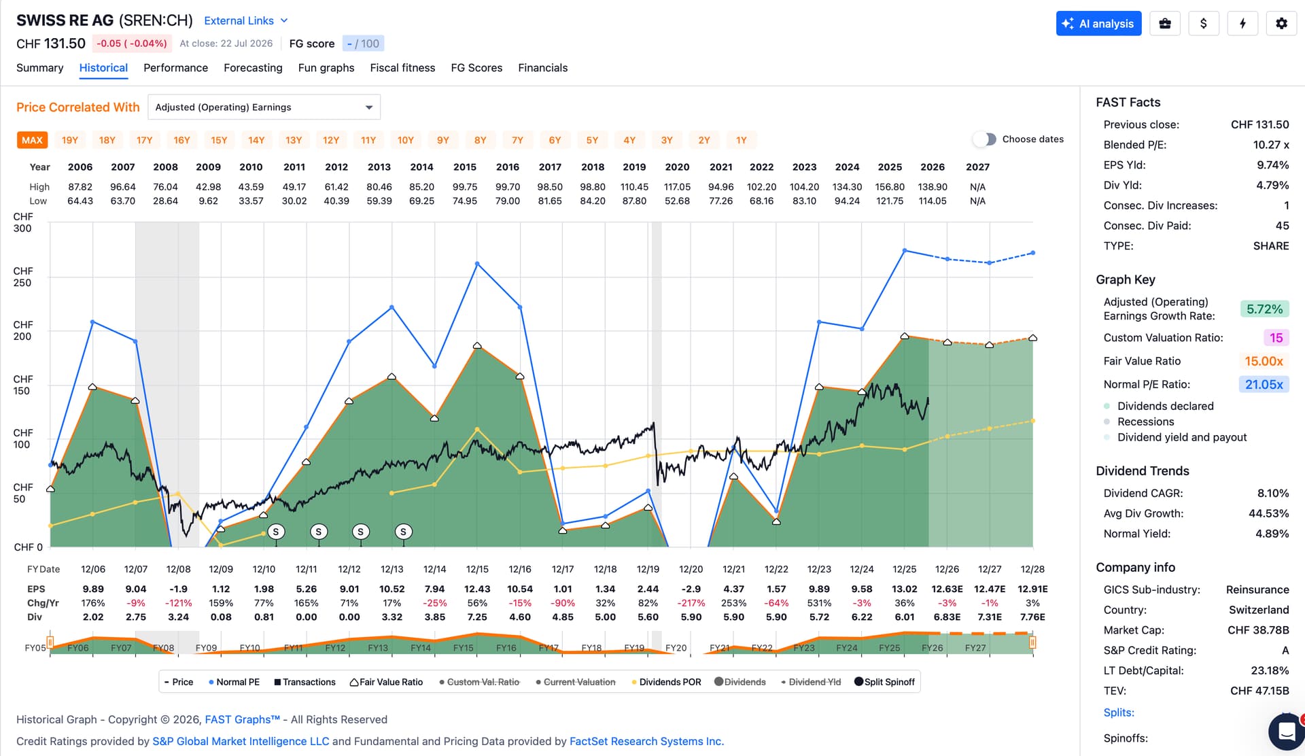Open the Price Correlated With dropdown
Viewport: 1305px width, 756px height.
(x=264, y=107)
